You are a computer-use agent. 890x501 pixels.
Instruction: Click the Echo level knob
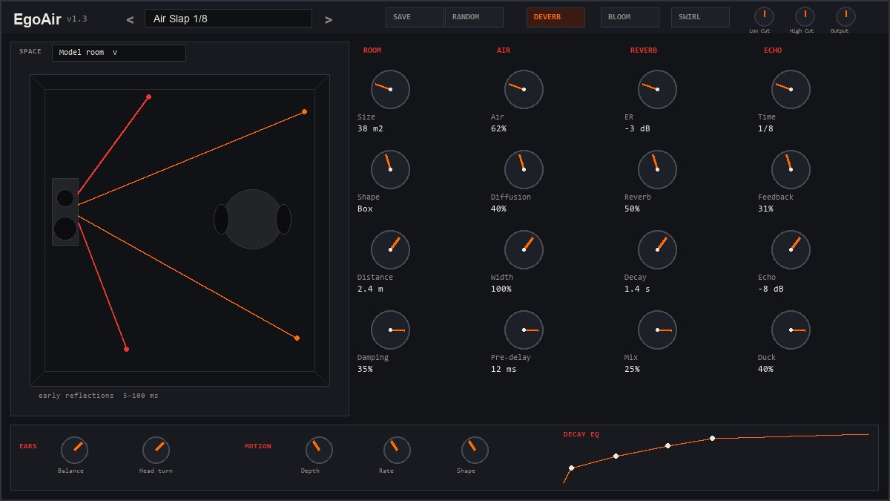coord(791,249)
